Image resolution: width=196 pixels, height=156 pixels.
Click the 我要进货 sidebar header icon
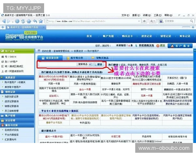tap(2, 77)
